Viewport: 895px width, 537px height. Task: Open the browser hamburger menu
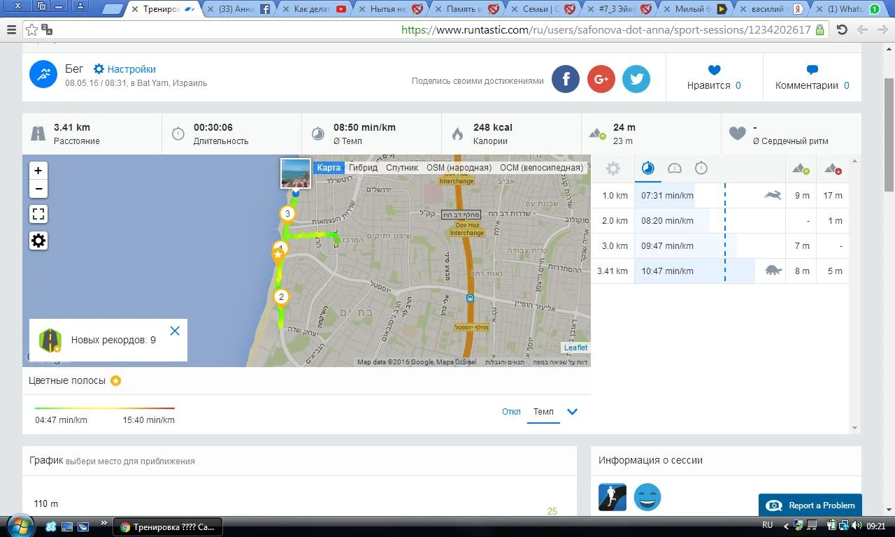11,30
